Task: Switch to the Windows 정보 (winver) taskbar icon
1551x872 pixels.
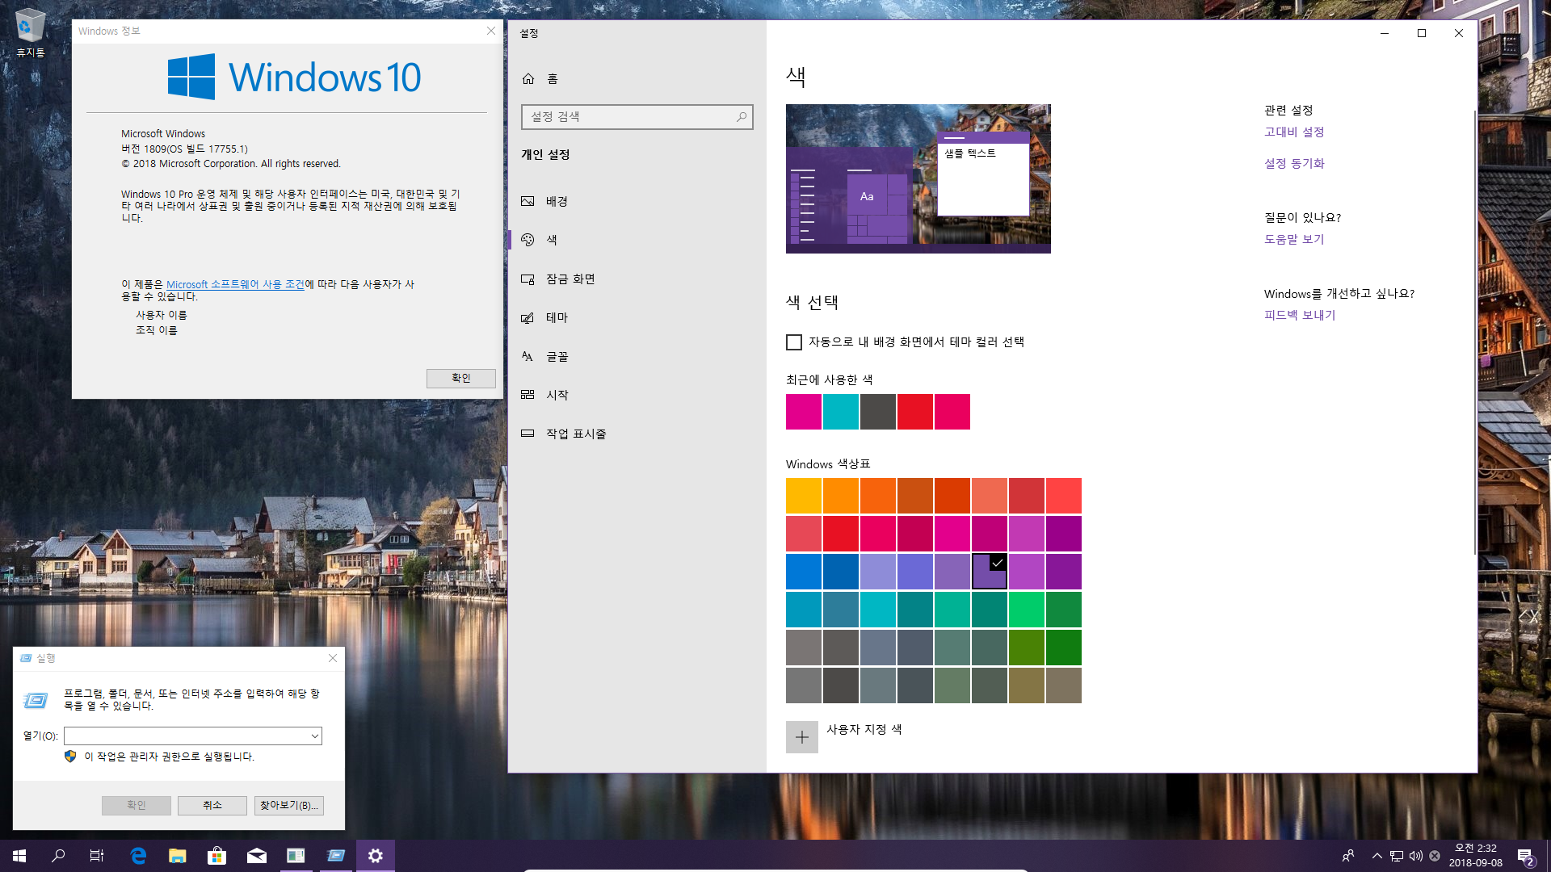Action: 296,856
